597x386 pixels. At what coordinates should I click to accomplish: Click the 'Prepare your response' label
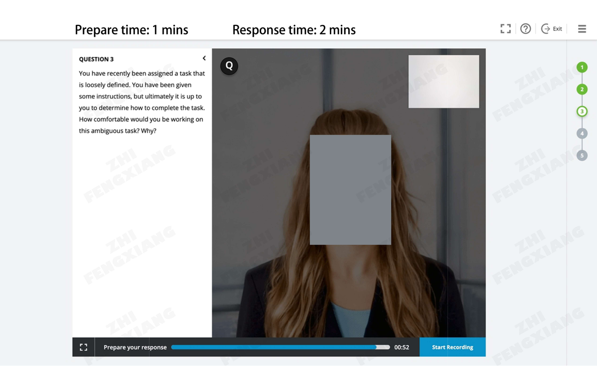[135, 347]
